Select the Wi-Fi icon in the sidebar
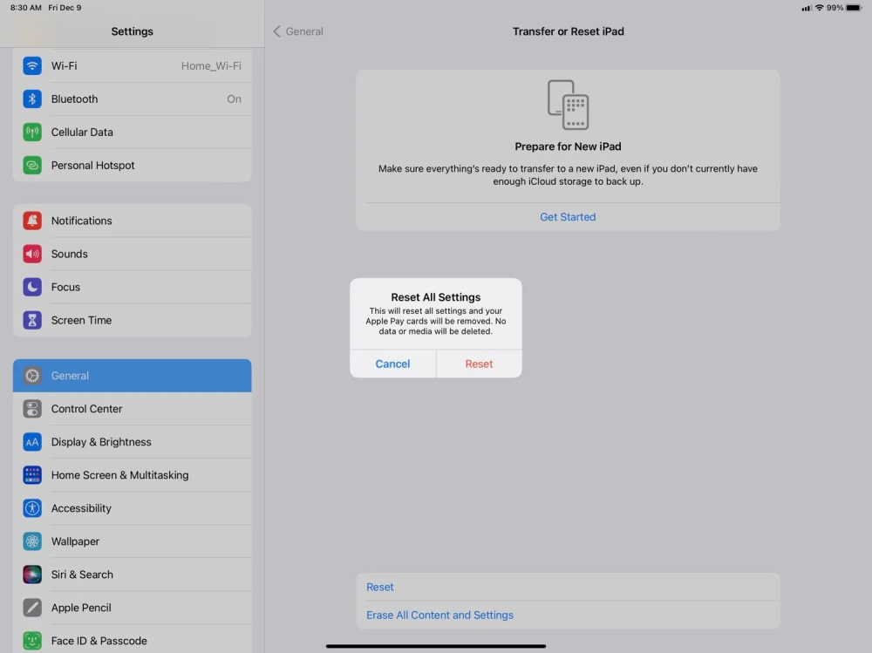872x653 pixels. click(x=32, y=65)
